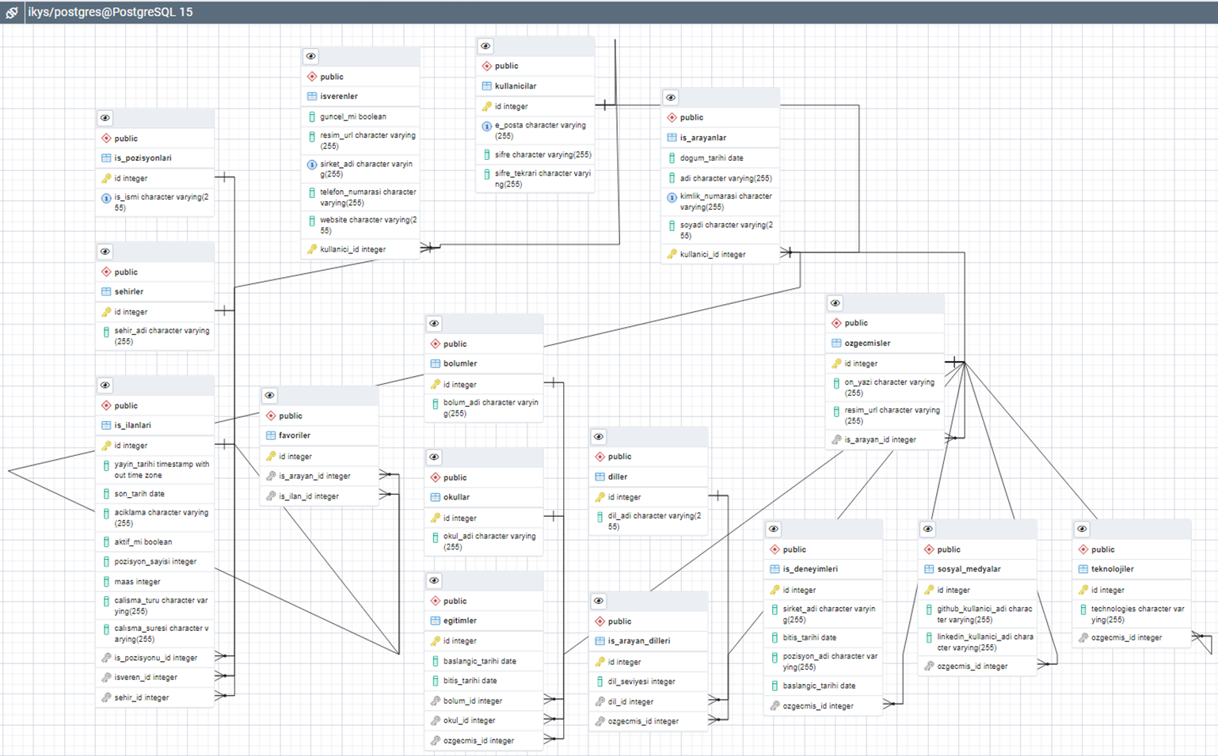The width and height of the screenshot is (1218, 756).
Task: Click foreign key icon of isveren_id
Action: click(106, 678)
